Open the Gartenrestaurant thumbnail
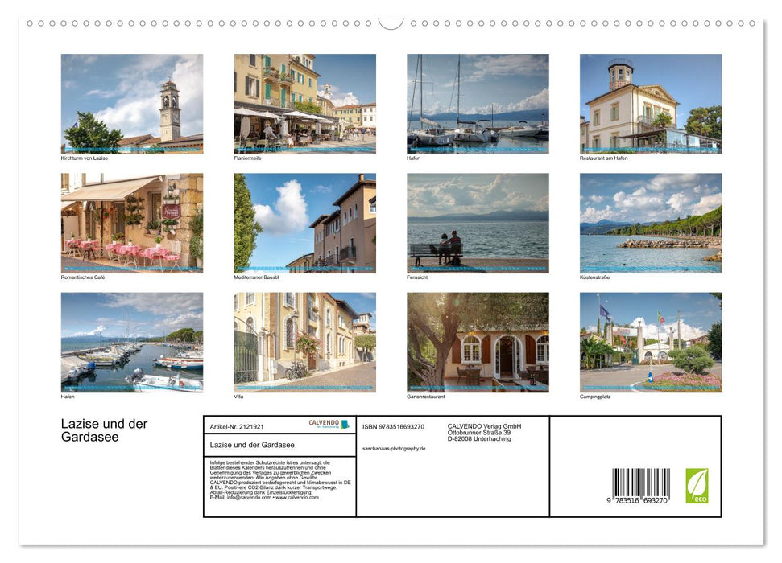 pyautogui.click(x=478, y=342)
